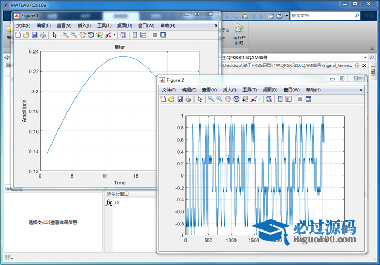The image size is (380, 265).
Task: Open 编辑(E) menu in Figure 1
Action: click(x=44, y=25)
